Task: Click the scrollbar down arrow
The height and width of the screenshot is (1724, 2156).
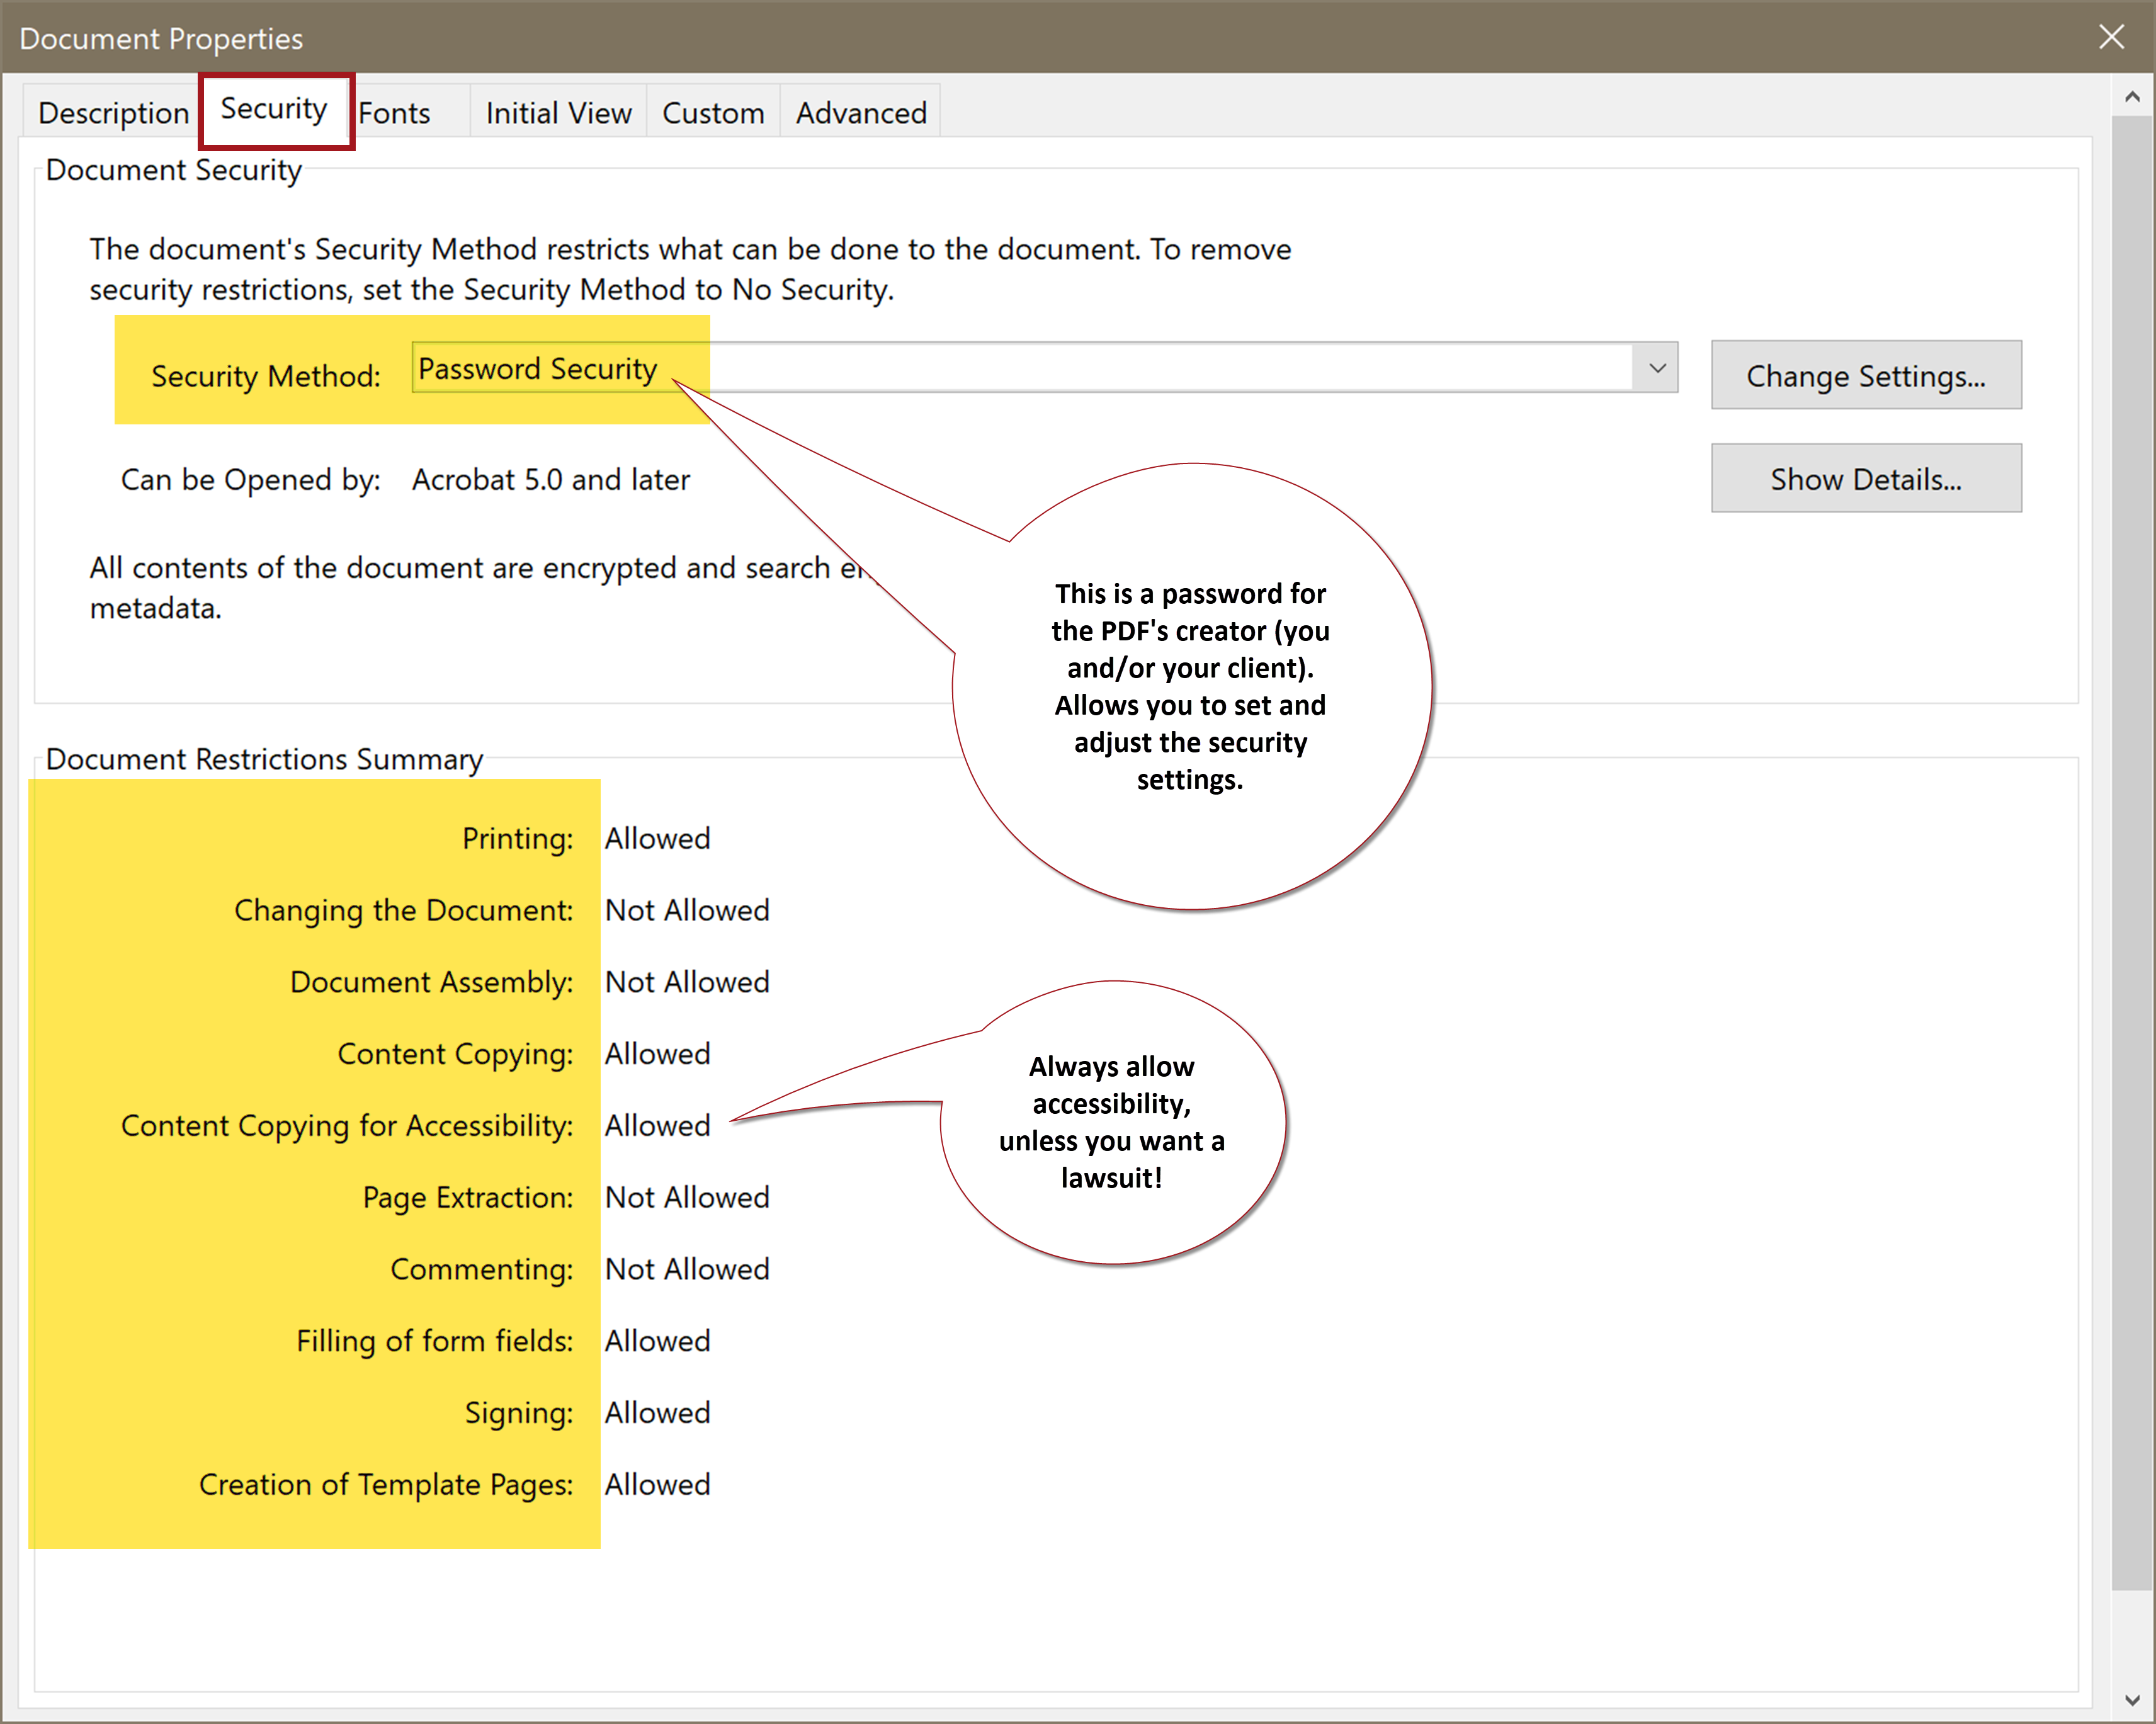Action: (x=2132, y=1700)
